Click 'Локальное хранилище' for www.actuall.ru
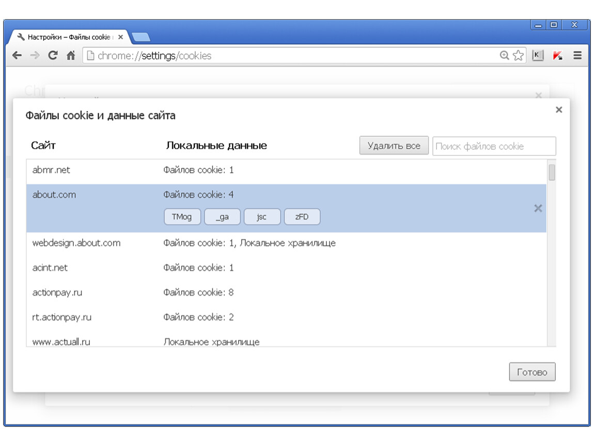Screen dimensions: 594x446 pyautogui.click(x=211, y=342)
